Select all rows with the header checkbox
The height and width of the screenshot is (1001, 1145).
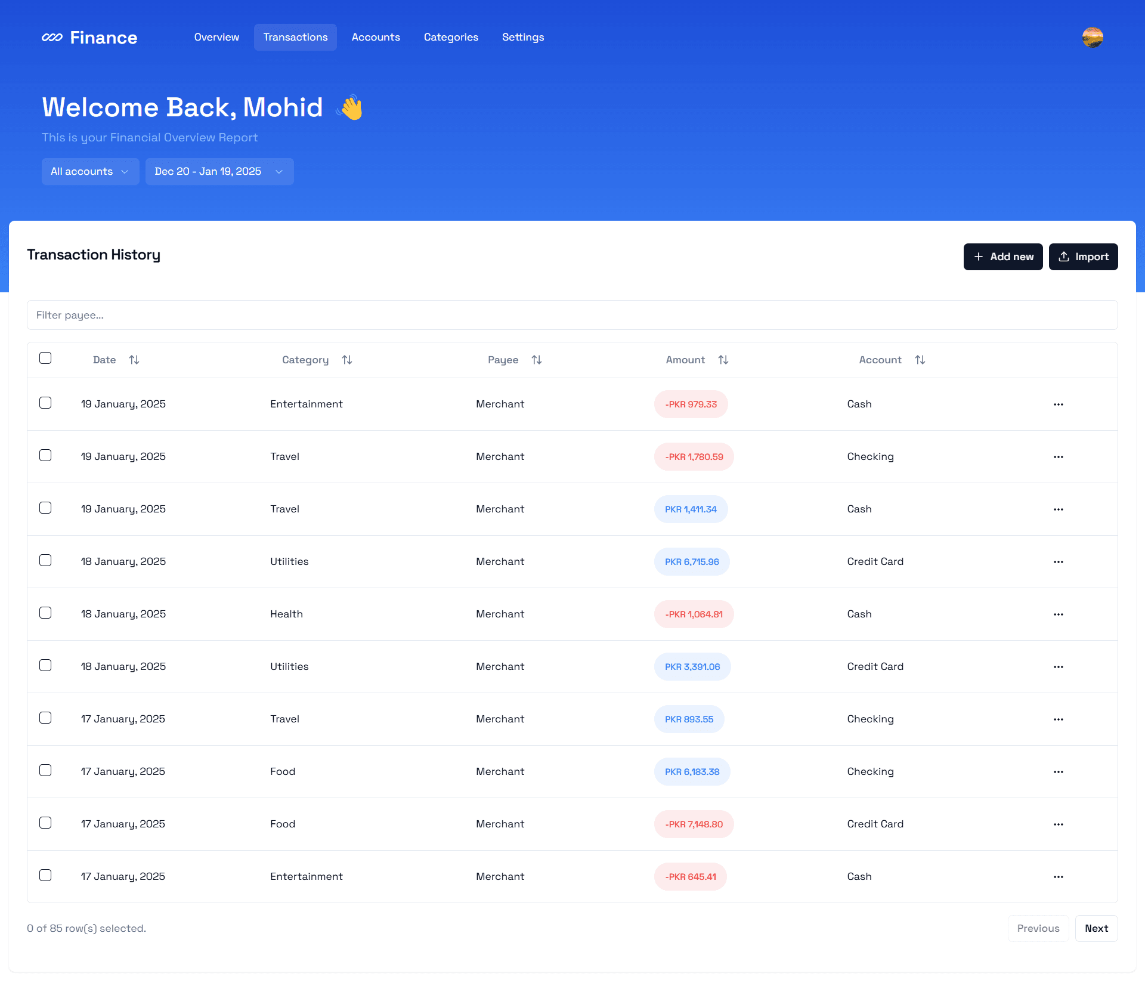(45, 357)
